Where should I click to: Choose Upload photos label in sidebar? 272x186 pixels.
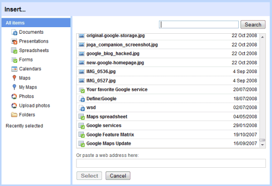tap(35, 105)
